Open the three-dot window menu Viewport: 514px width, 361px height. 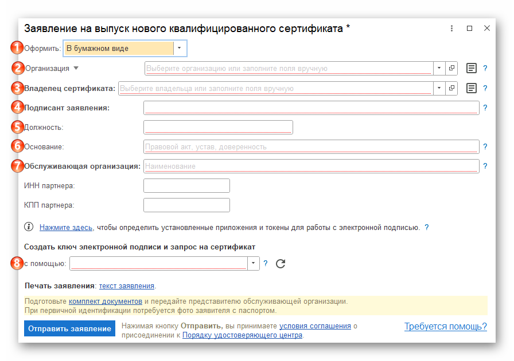(x=451, y=27)
